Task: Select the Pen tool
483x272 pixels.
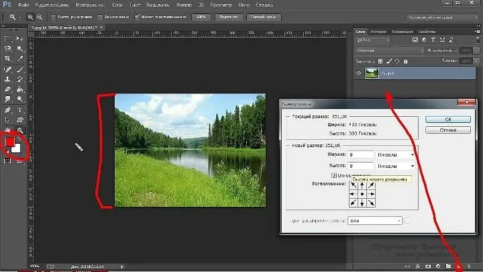Action: [x=7, y=110]
